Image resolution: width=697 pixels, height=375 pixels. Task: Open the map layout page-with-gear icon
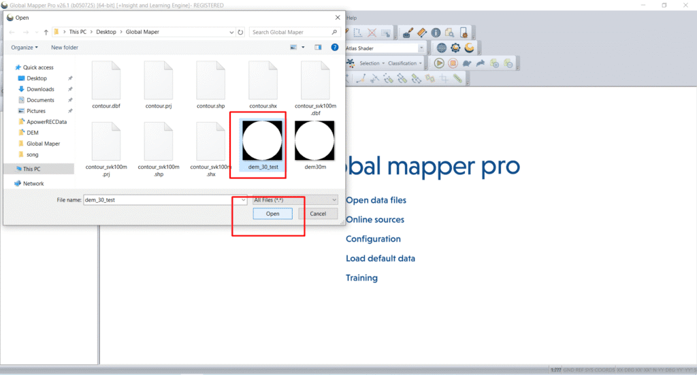click(464, 33)
